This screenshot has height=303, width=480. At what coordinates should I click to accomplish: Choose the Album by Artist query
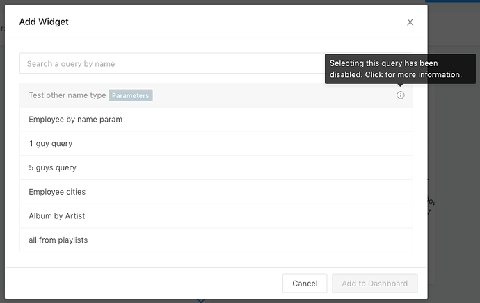point(216,216)
